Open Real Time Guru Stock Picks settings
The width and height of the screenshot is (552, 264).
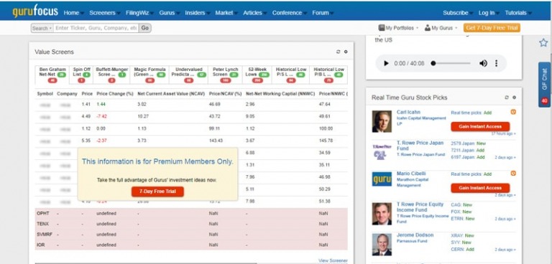(514, 98)
